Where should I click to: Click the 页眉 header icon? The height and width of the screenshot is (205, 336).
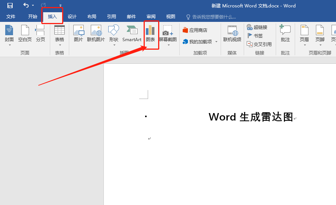pyautogui.click(x=304, y=30)
